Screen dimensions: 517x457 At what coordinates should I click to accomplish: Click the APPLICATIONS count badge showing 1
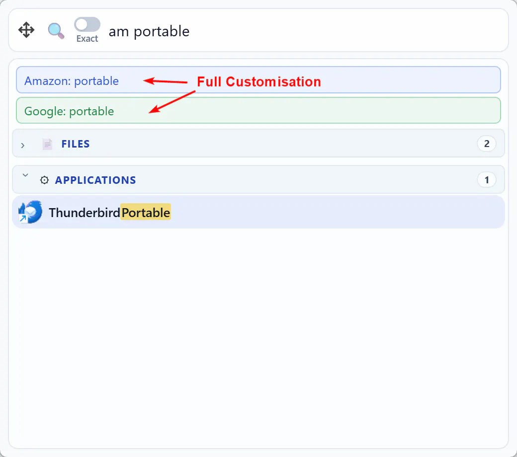click(486, 180)
